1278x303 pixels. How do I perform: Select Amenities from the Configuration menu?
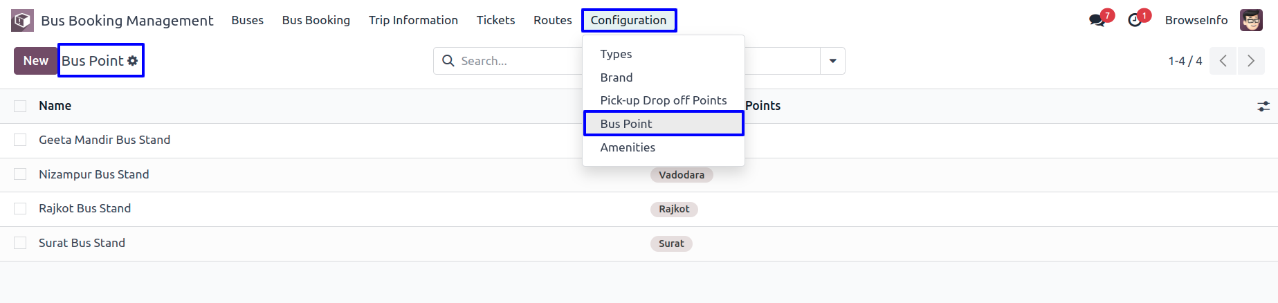[x=628, y=147]
